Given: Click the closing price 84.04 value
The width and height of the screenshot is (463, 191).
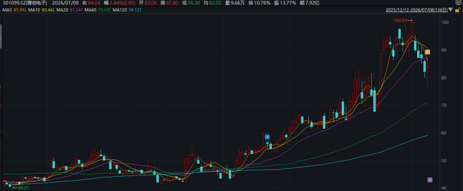Looking at the screenshot, I should pyautogui.click(x=94, y=3).
